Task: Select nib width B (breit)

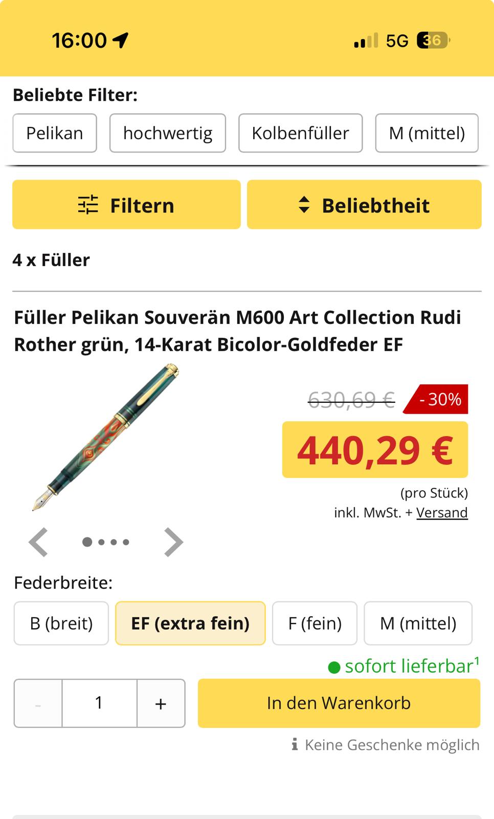Action: (61, 623)
